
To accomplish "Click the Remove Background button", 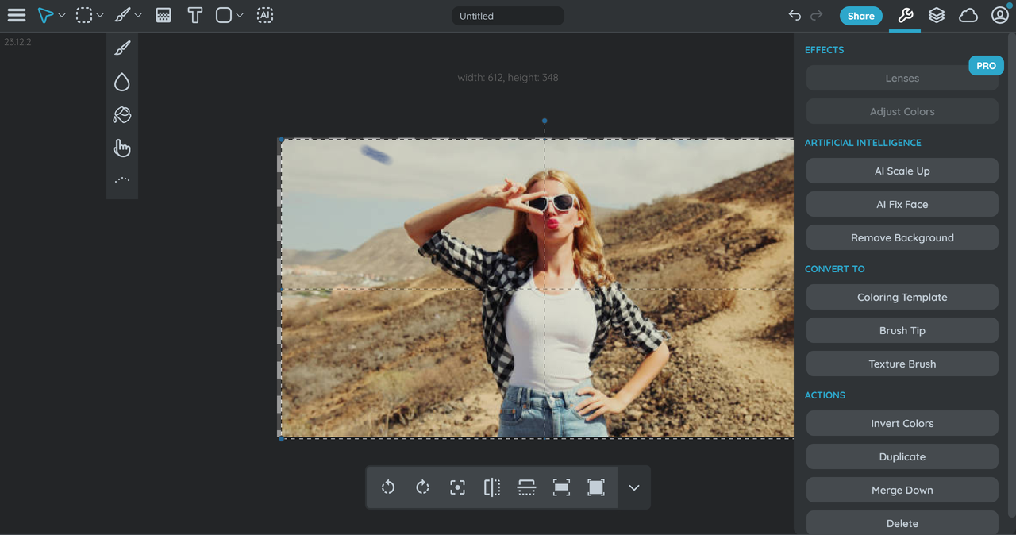I will [x=902, y=237].
